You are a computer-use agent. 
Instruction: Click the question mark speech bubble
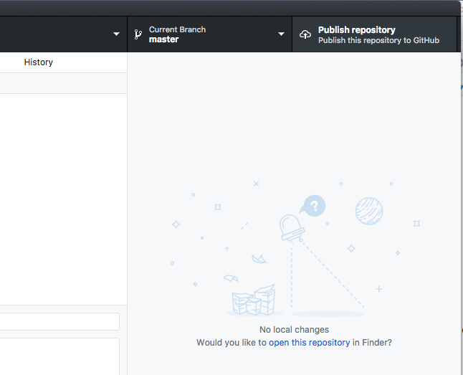(x=313, y=207)
